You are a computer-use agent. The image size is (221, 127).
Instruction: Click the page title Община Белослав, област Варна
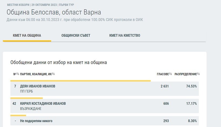(x=54, y=12)
